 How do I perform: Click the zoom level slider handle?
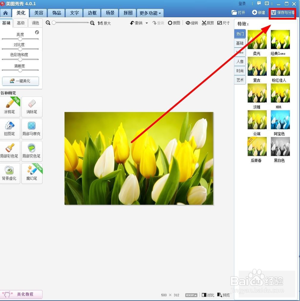54,23
